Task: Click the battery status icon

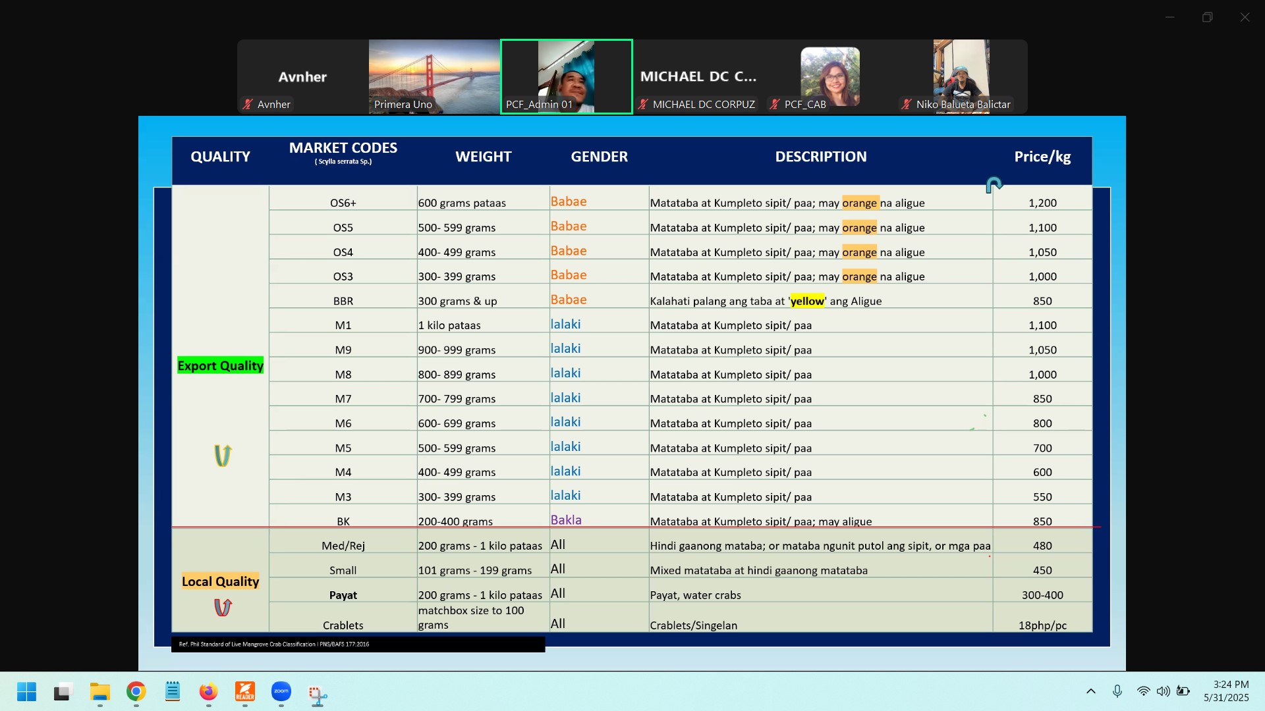Action: tap(1184, 691)
